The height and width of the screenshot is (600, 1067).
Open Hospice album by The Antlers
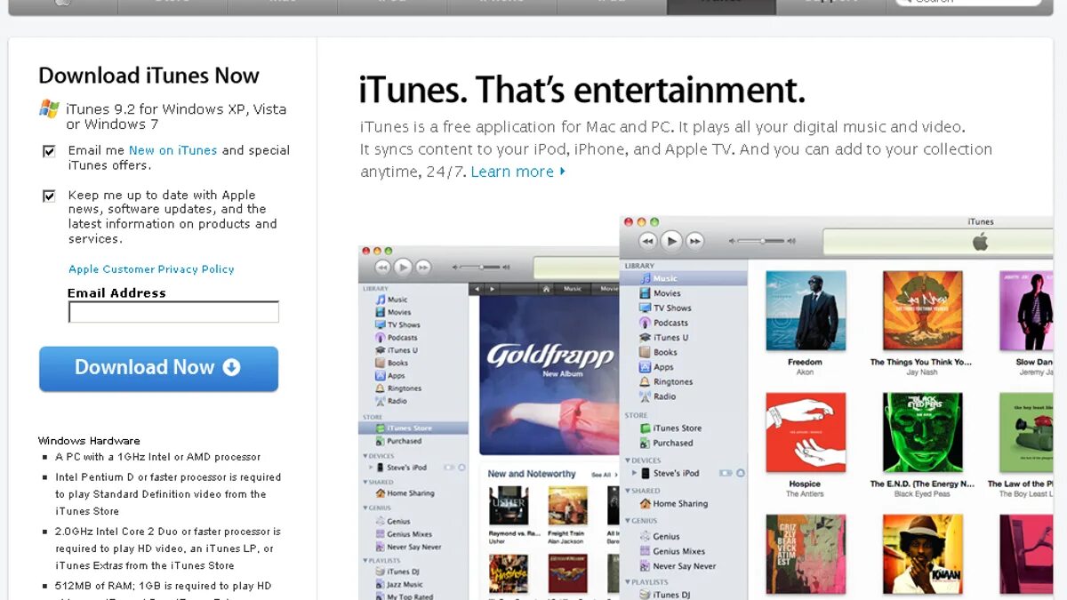point(805,433)
